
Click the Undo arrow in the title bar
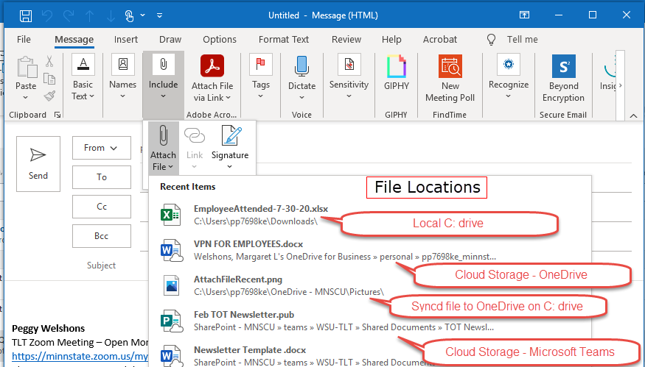pos(47,15)
